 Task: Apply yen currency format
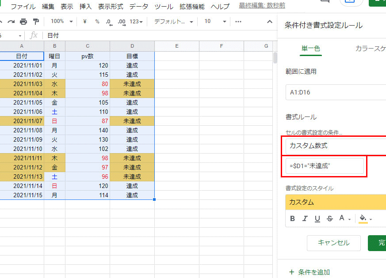pos(85,22)
